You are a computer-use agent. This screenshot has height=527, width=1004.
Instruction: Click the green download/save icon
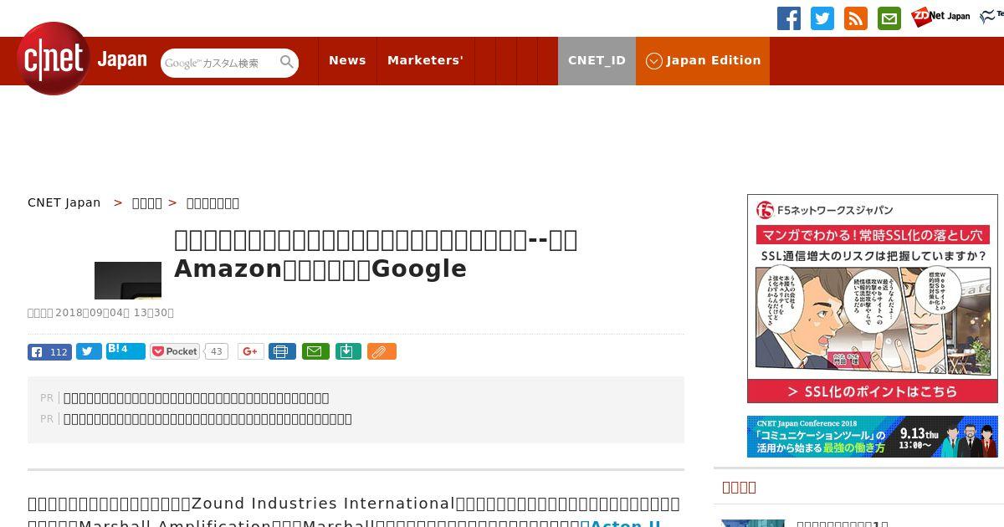(x=348, y=351)
